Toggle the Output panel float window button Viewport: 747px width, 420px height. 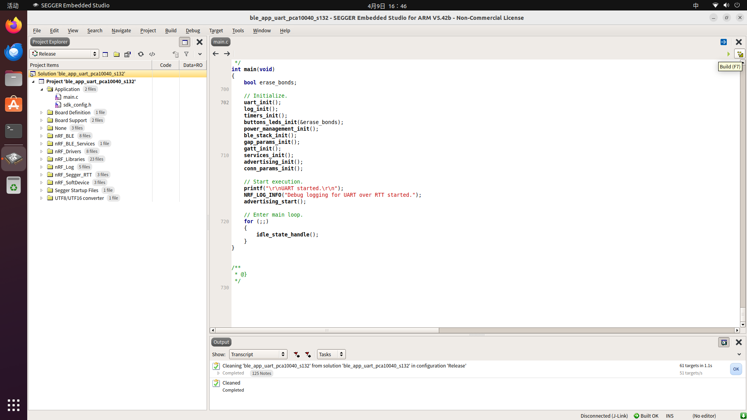pos(724,342)
